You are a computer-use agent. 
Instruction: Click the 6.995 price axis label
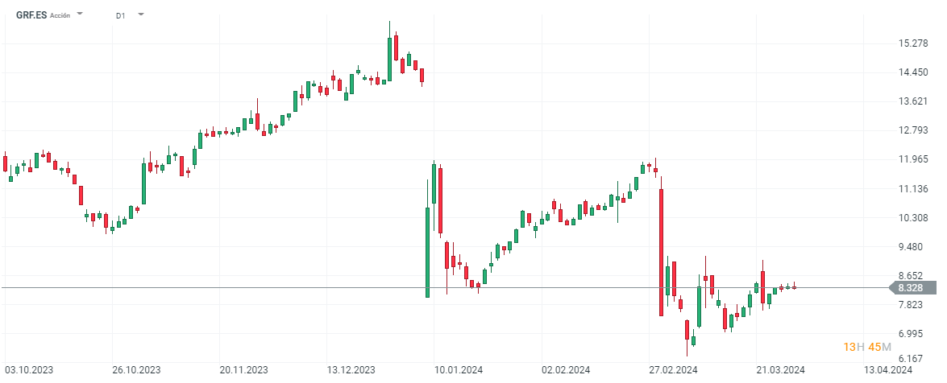pyautogui.click(x=911, y=333)
